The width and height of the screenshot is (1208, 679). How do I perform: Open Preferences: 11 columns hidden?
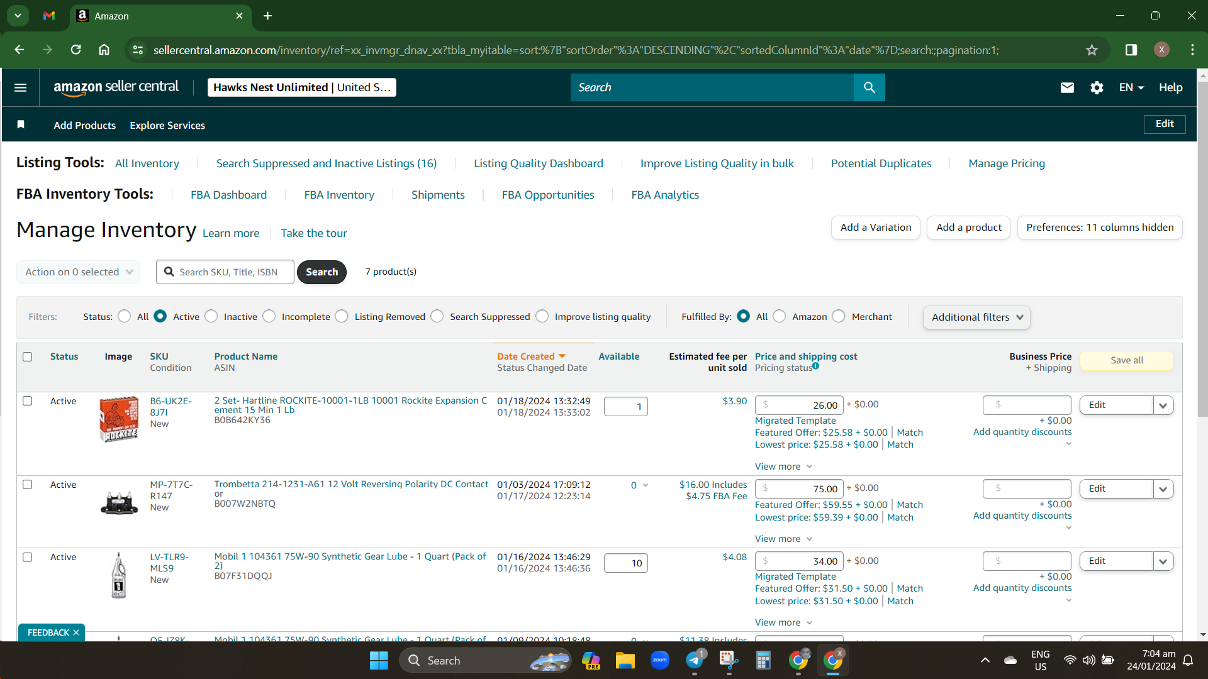1100,228
